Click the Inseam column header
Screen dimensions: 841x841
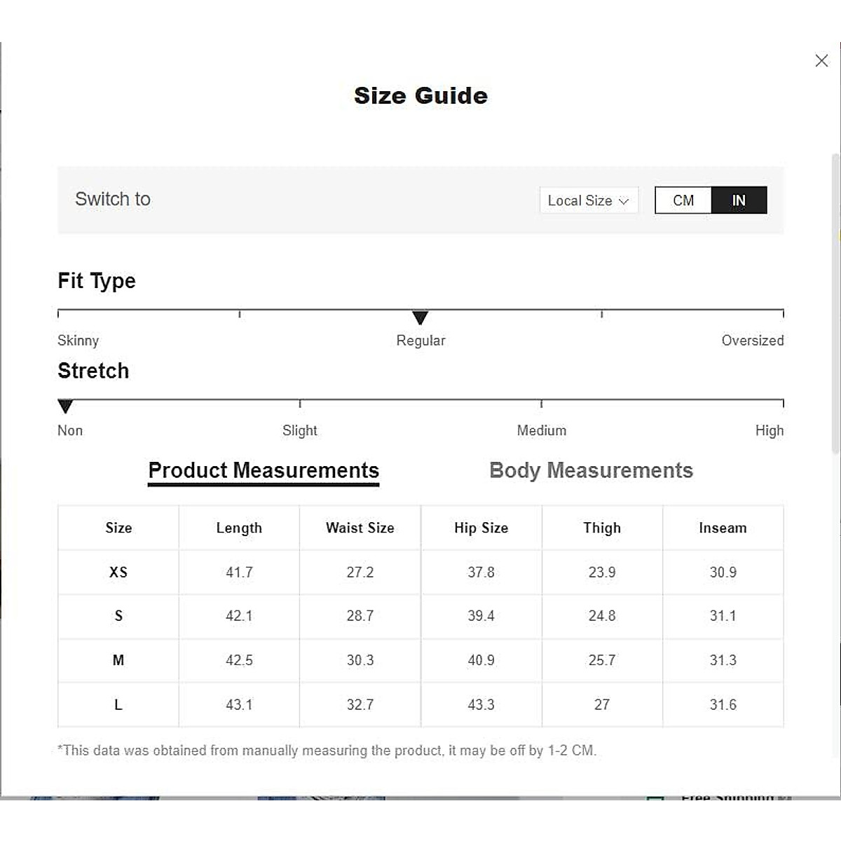pos(723,528)
